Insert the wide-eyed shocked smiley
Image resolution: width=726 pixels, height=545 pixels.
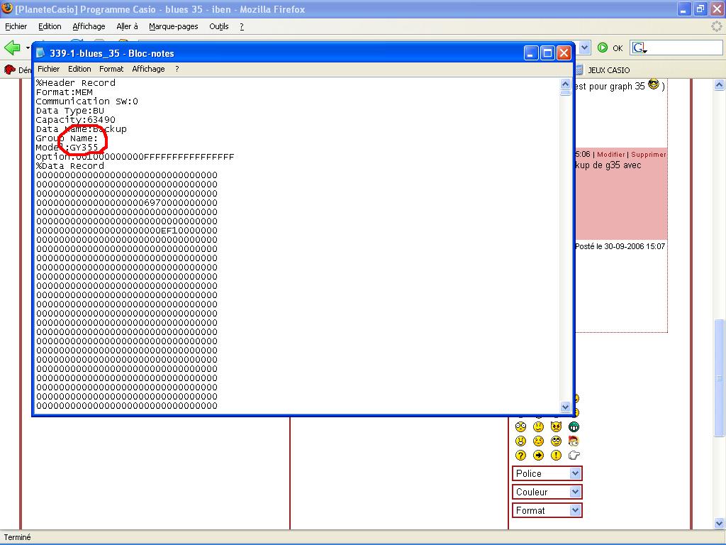coord(520,426)
